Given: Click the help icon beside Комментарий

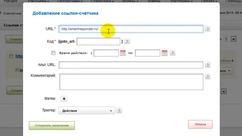Looking at the screenshot, I should click(x=208, y=77).
